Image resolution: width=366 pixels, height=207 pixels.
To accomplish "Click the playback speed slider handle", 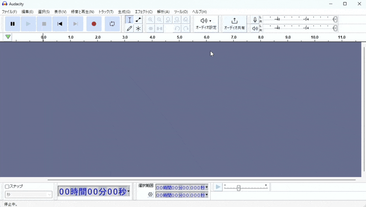I will point(238,188).
